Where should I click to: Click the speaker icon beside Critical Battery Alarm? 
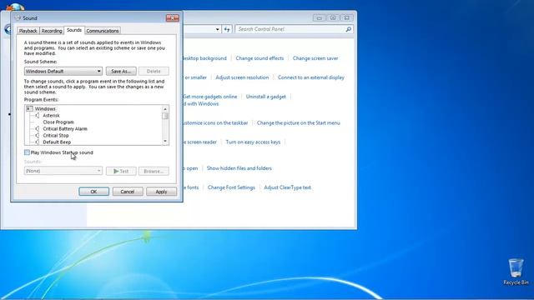37,128
